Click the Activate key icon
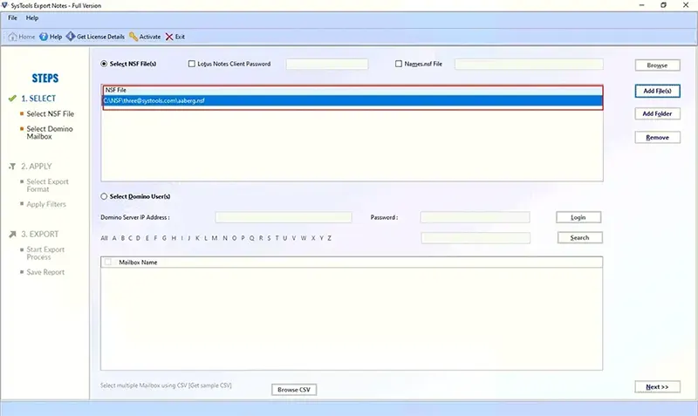 coord(133,37)
